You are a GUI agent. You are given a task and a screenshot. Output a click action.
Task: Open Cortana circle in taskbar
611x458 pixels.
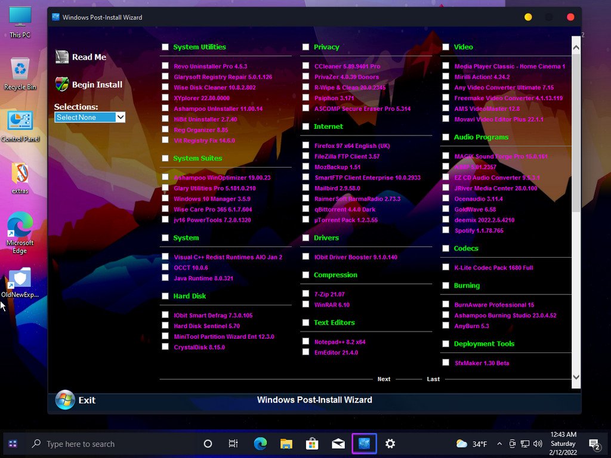coord(208,444)
